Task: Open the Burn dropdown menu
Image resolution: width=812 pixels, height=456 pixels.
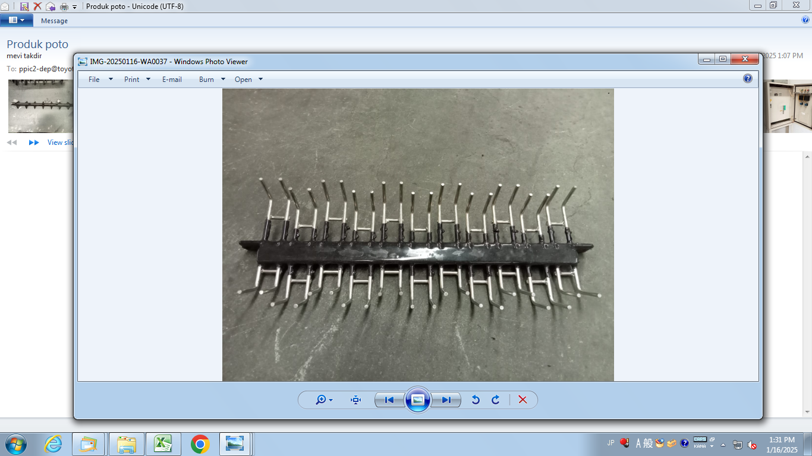Action: click(x=212, y=79)
